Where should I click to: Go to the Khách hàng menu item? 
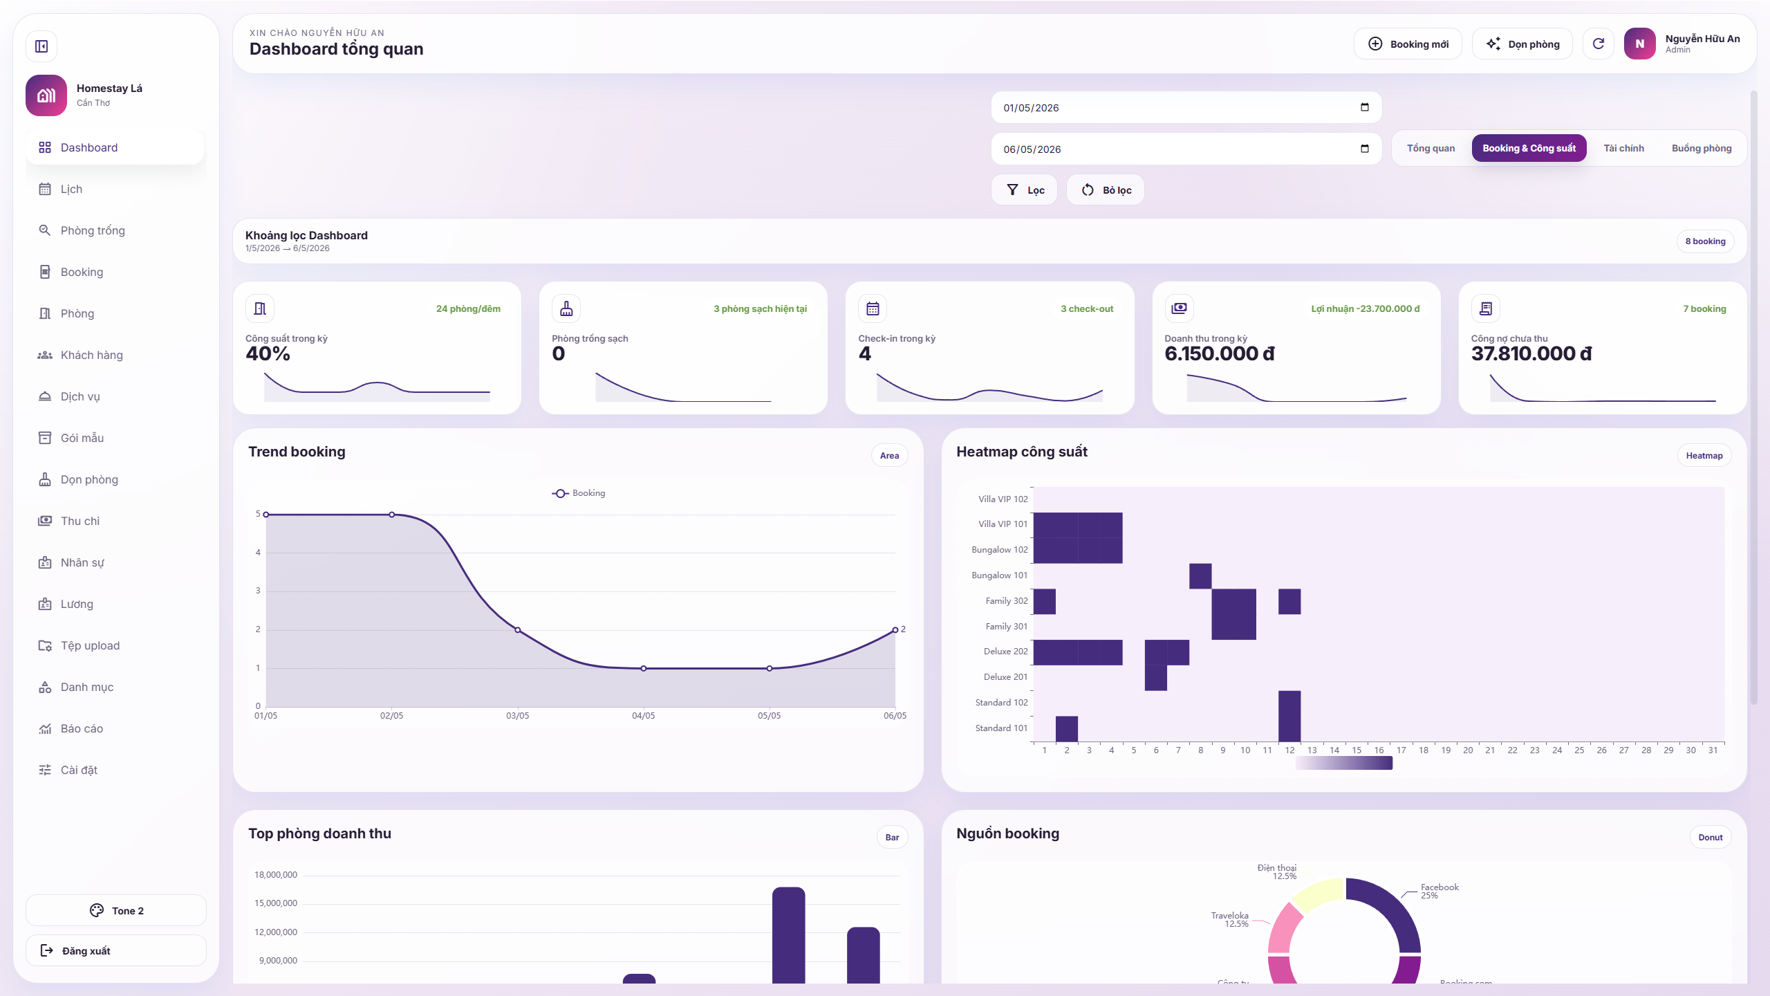point(115,355)
